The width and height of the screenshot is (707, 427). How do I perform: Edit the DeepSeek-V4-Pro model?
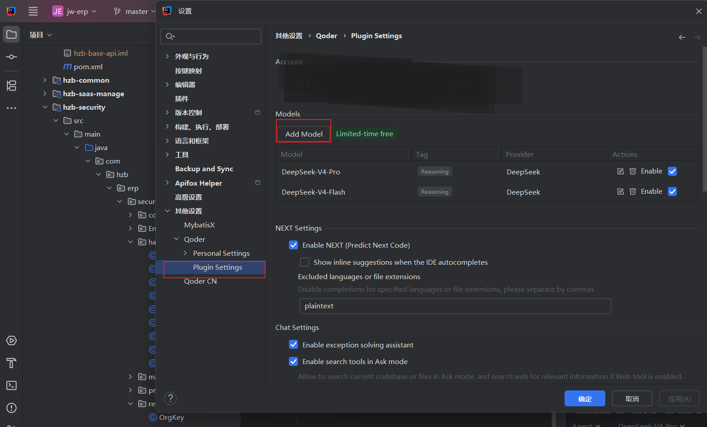point(621,171)
